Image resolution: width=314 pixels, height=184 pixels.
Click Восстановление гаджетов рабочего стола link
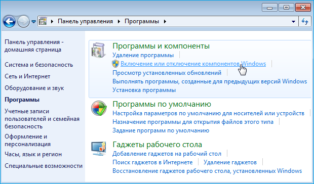coord(207,171)
